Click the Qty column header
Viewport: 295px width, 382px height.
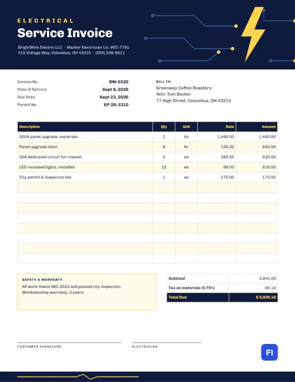coord(164,127)
